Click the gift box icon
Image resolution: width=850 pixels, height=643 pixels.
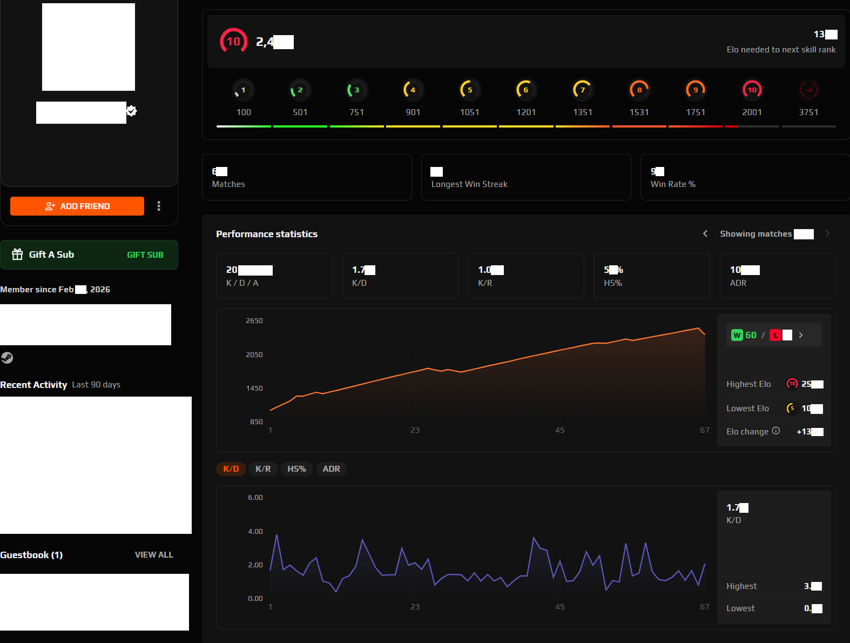(x=18, y=254)
